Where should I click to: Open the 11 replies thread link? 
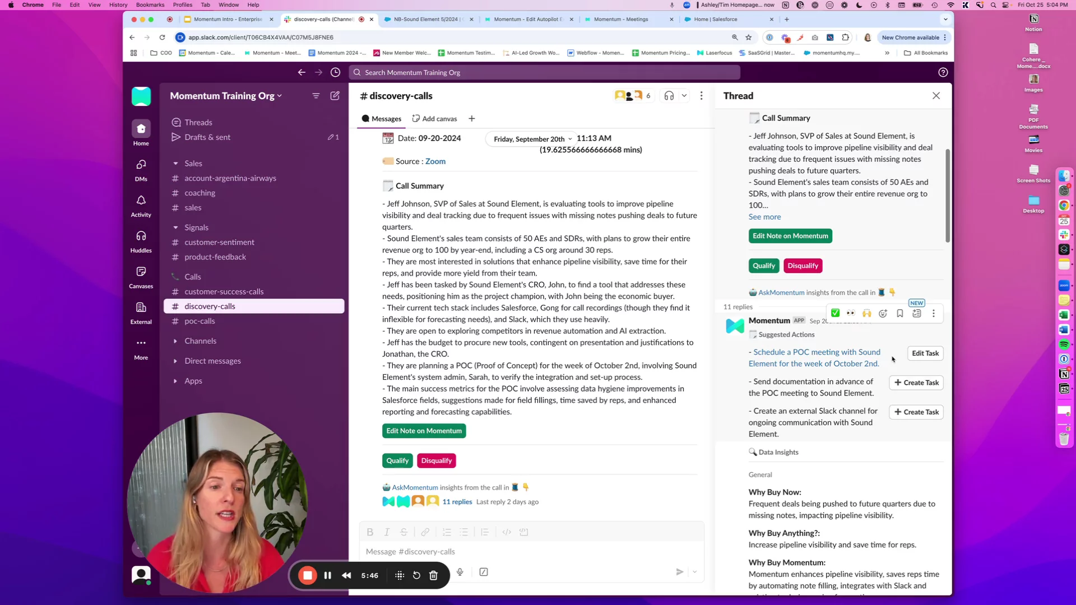(457, 502)
